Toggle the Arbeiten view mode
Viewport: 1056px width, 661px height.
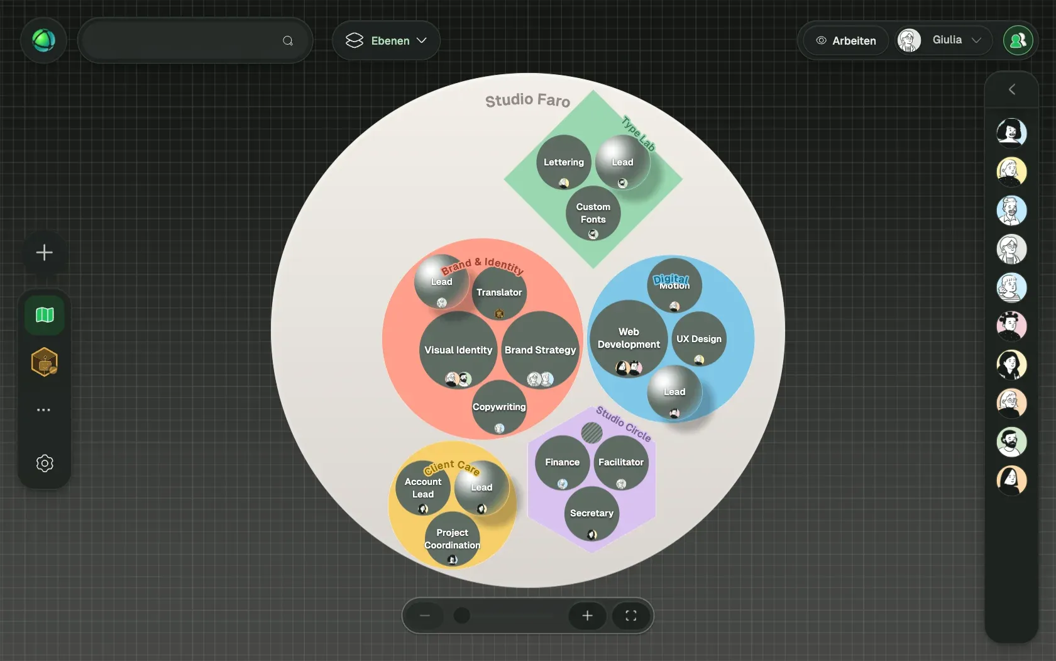click(846, 41)
